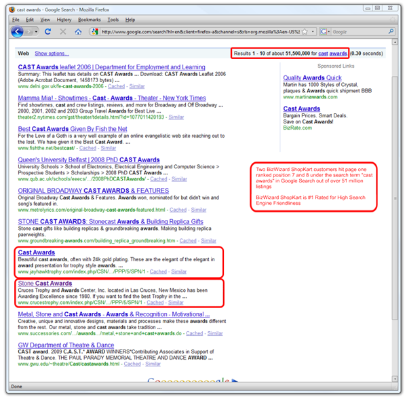
Task: Click Cached link for groundbreaking-awards result
Action: point(188,241)
